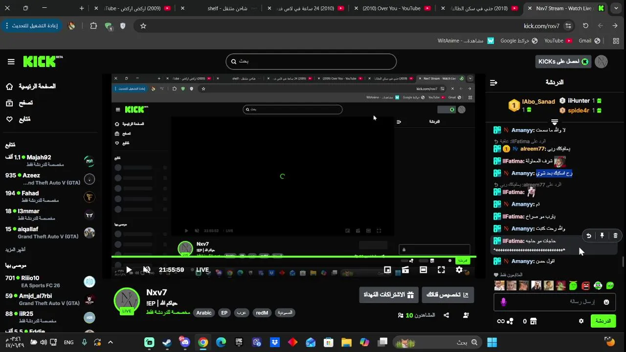Click the KICK beta logo

click(x=43, y=61)
